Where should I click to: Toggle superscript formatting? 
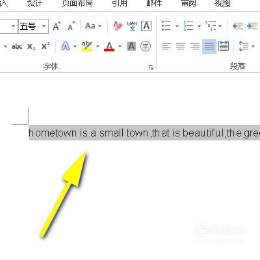point(45,46)
